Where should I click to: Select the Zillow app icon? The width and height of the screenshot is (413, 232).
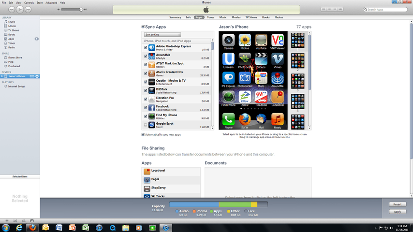[x=245, y=97]
